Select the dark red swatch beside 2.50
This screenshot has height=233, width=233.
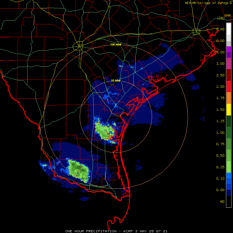tap(229, 75)
